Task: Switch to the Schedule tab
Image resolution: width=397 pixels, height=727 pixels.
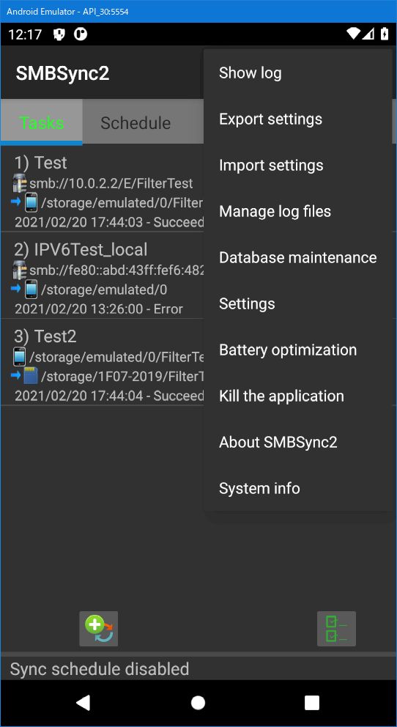Action: pyautogui.click(x=136, y=123)
